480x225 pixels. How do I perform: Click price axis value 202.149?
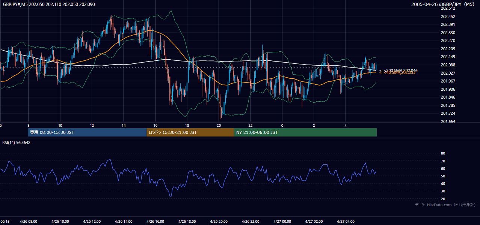[x=448, y=57]
